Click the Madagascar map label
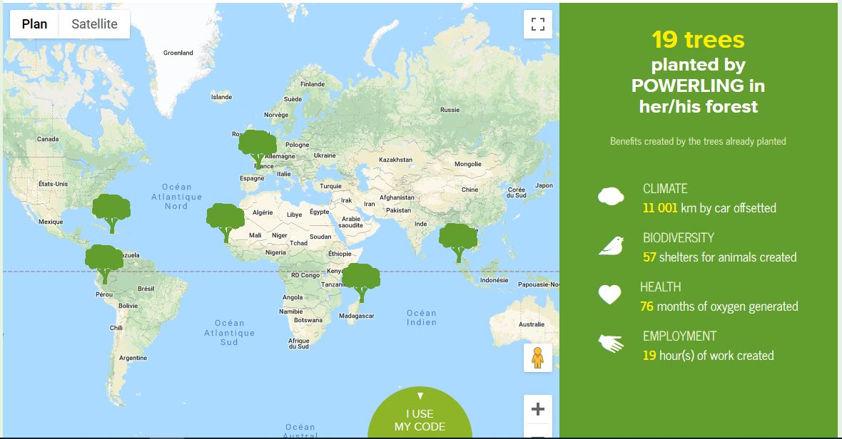 click(357, 316)
